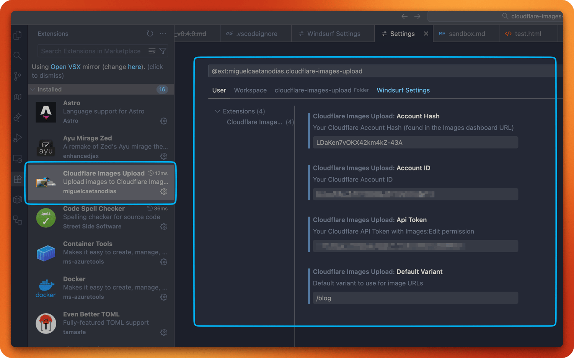Follow the Open VSX link
The height and width of the screenshot is (358, 574).
pyautogui.click(x=65, y=67)
